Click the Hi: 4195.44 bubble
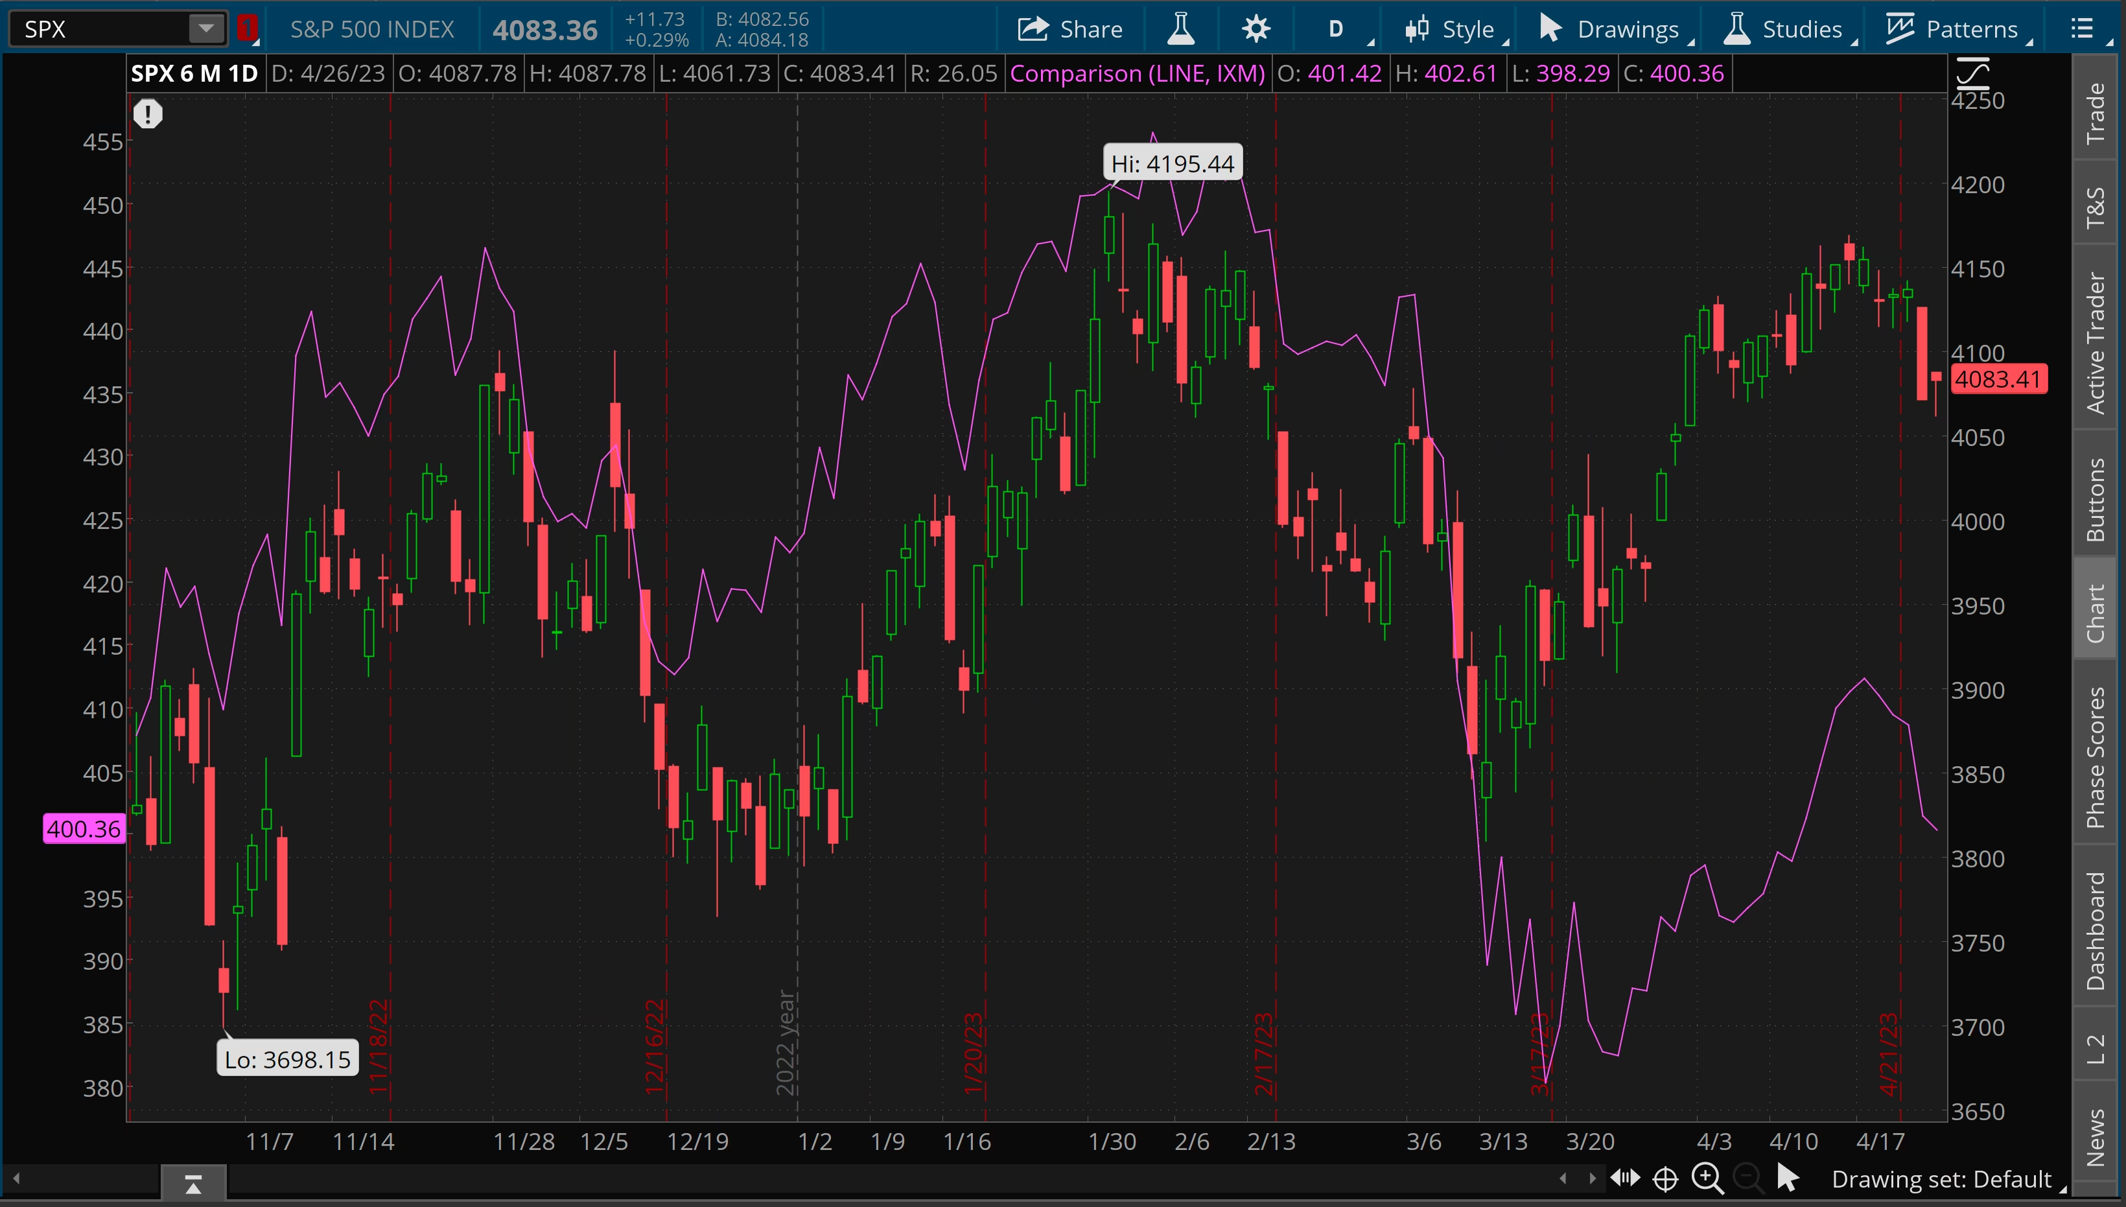The height and width of the screenshot is (1207, 2126). coord(1173,163)
